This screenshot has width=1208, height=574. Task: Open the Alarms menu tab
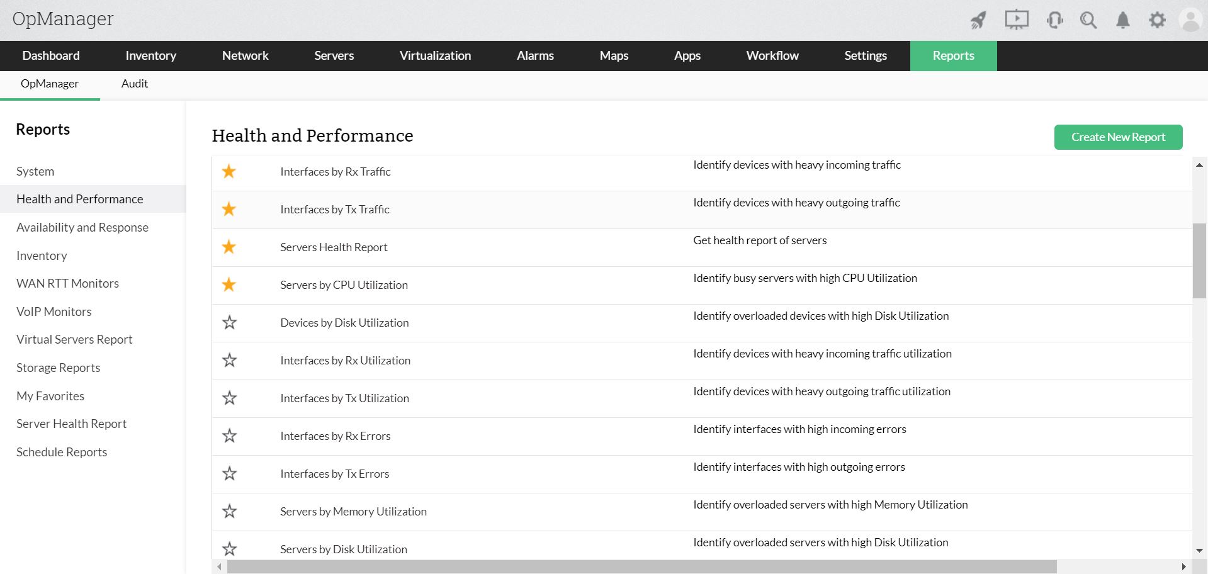pos(535,55)
